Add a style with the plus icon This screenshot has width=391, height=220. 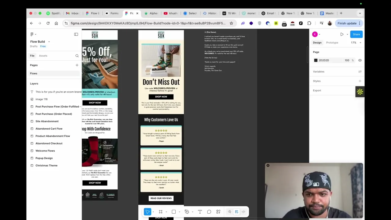click(x=360, y=81)
